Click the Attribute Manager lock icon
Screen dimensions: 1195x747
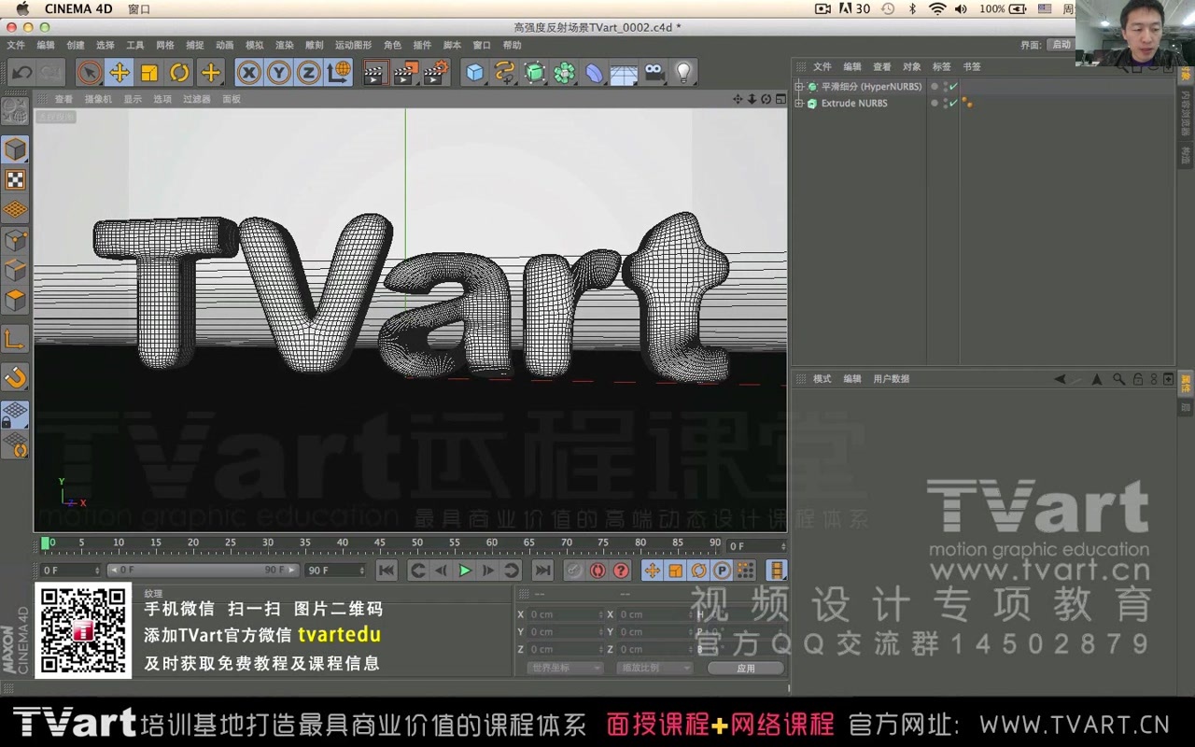pyautogui.click(x=1137, y=379)
